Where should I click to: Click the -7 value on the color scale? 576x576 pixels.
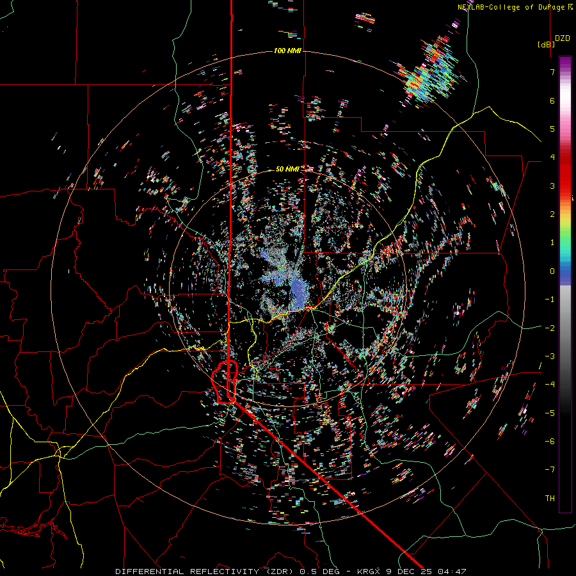[550, 470]
